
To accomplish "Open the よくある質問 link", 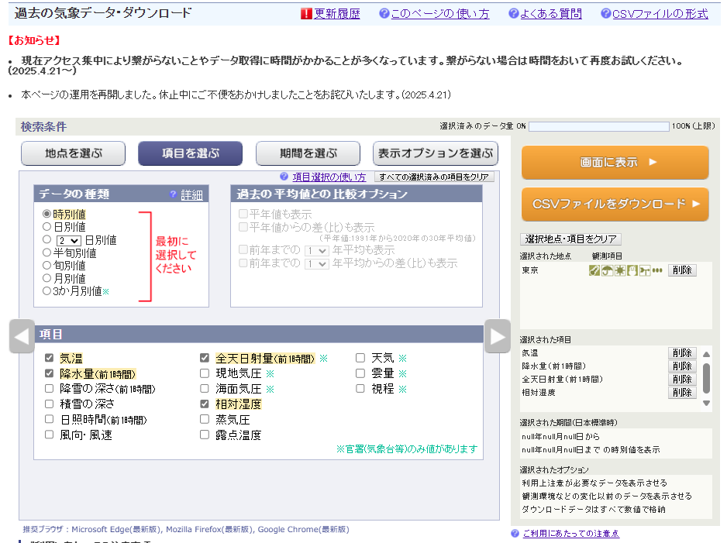I will click(550, 14).
